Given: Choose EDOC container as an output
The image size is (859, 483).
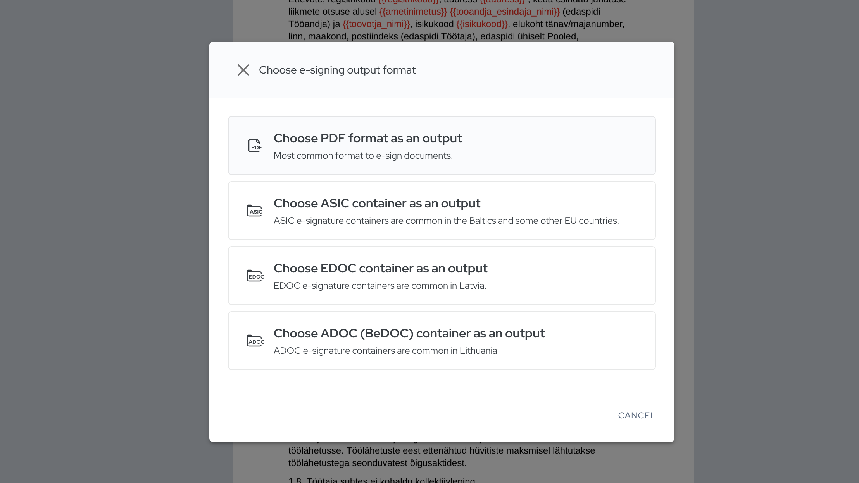Looking at the screenshot, I should pos(442,276).
